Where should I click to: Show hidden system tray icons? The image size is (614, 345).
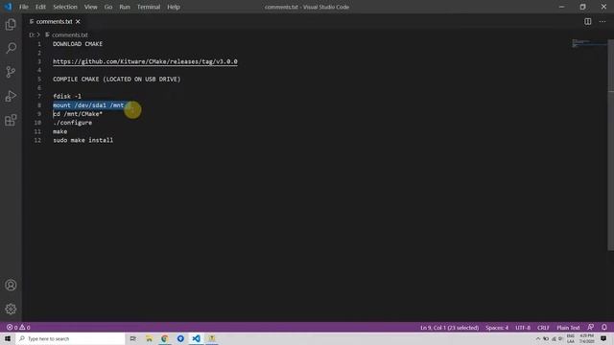(x=538, y=338)
